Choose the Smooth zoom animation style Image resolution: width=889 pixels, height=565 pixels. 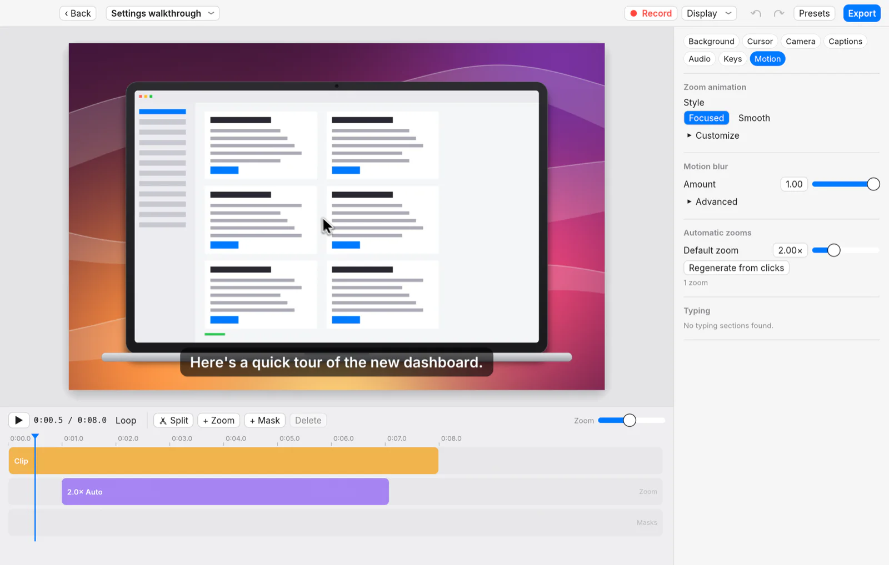coord(754,118)
